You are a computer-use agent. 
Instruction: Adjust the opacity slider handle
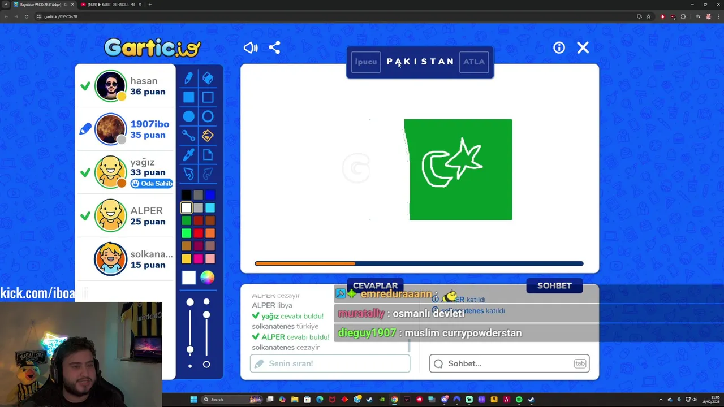tap(206, 314)
